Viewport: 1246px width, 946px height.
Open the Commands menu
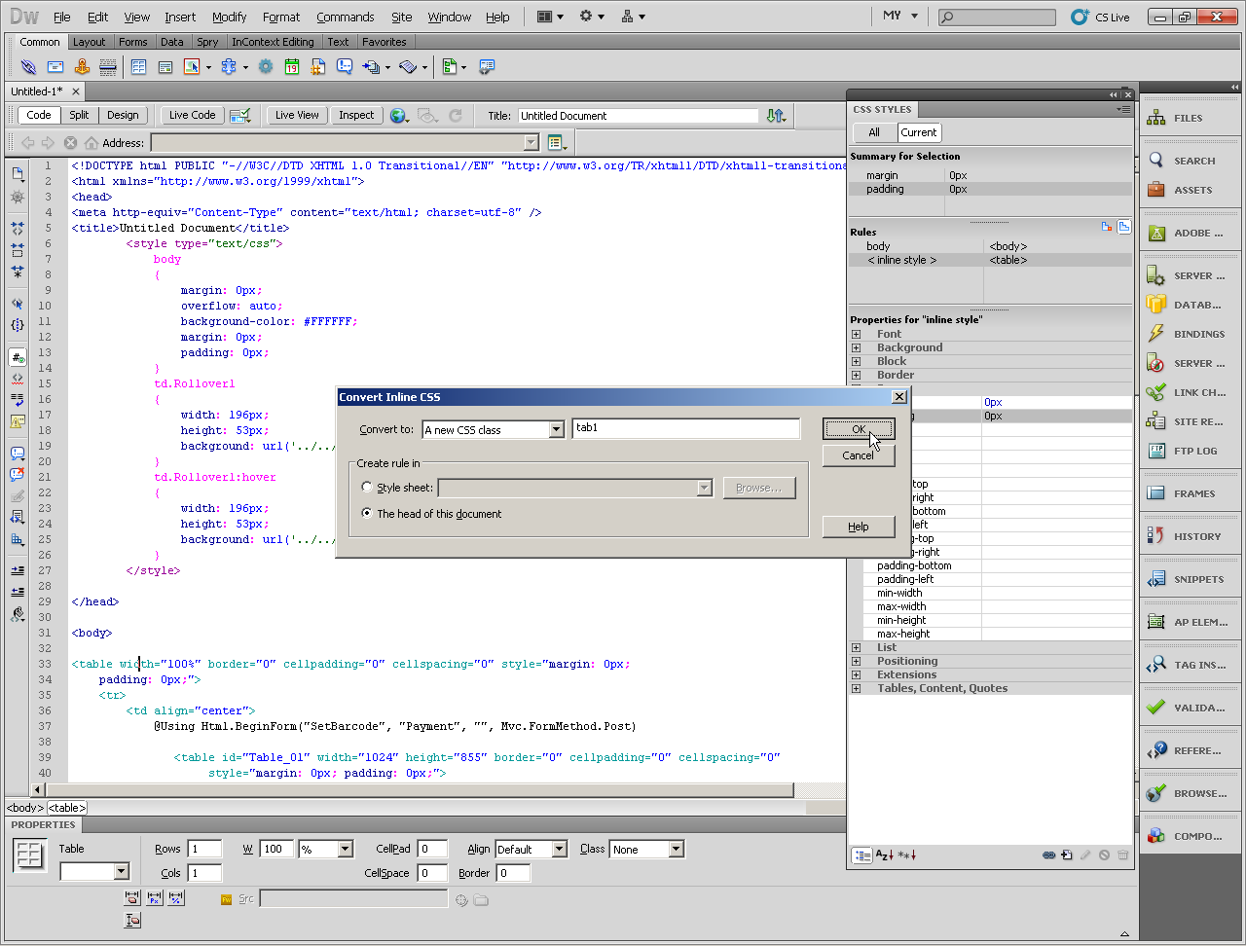pos(345,17)
